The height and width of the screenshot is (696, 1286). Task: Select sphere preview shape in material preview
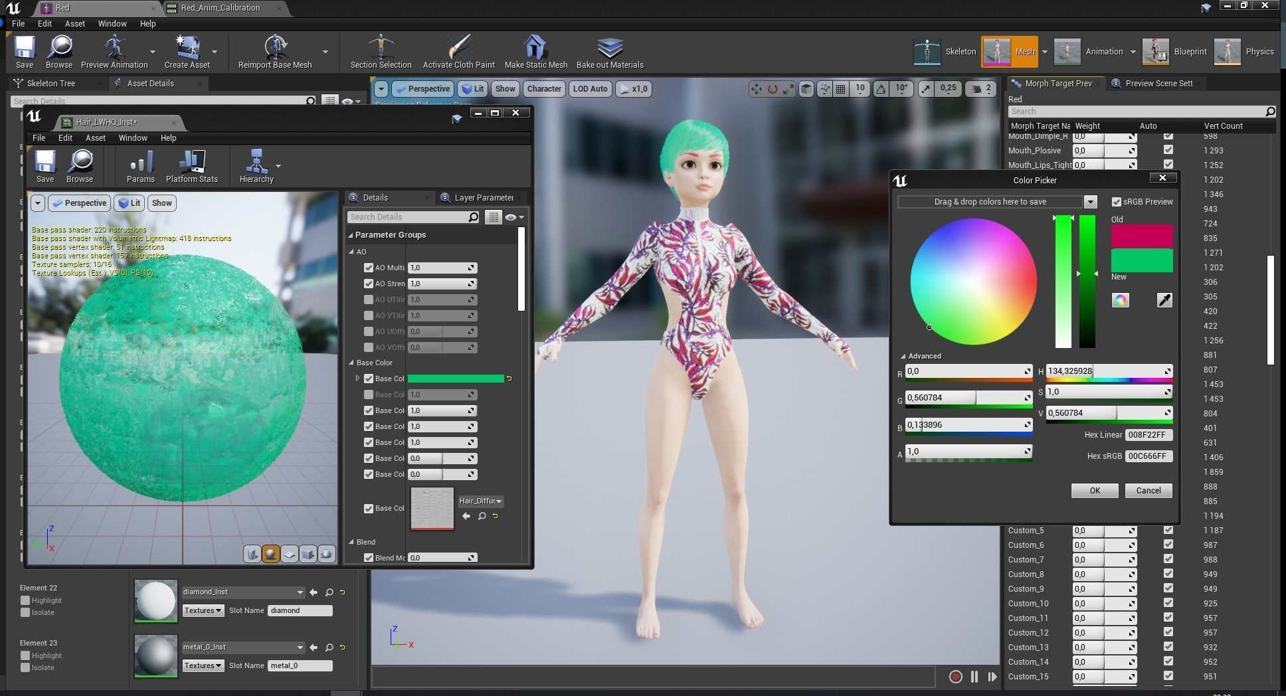click(270, 554)
